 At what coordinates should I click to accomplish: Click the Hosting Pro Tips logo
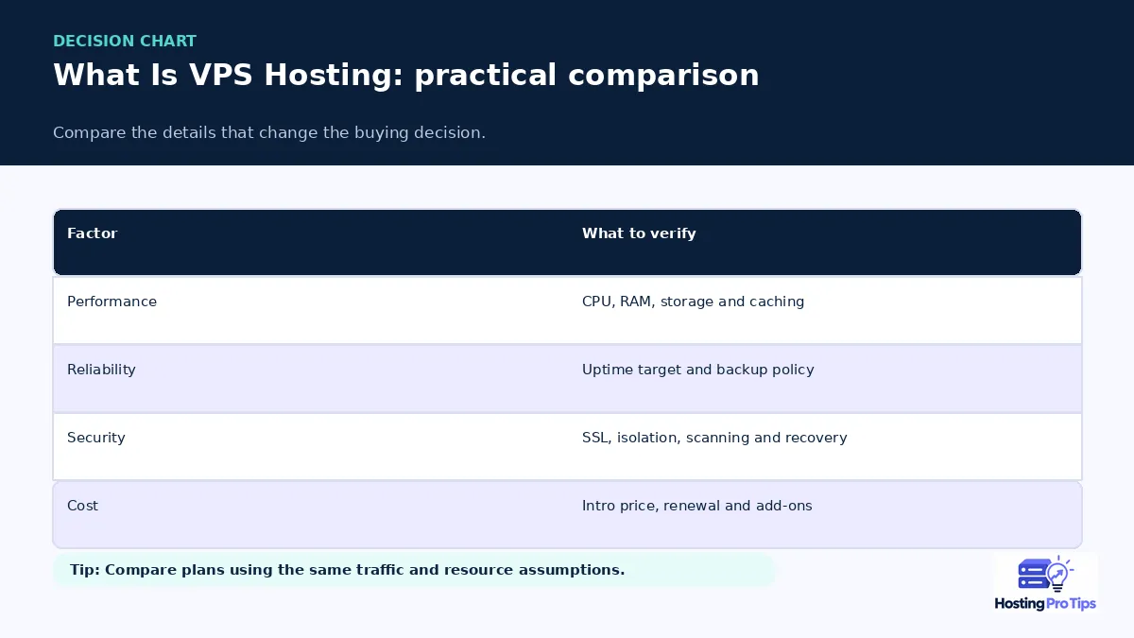pos(1045,583)
